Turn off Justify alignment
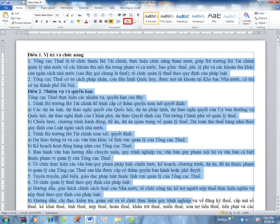Viewport: 280px width, 224px height. point(111,21)
